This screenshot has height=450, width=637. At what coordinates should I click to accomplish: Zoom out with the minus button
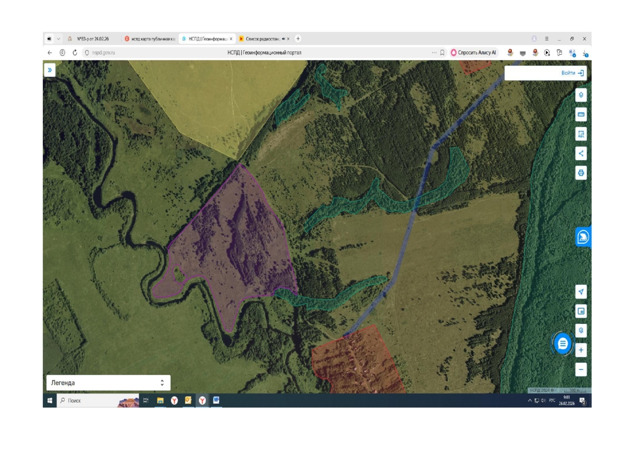pos(581,369)
